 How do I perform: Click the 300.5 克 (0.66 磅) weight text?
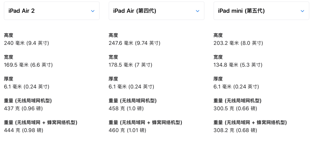click(x=235, y=108)
